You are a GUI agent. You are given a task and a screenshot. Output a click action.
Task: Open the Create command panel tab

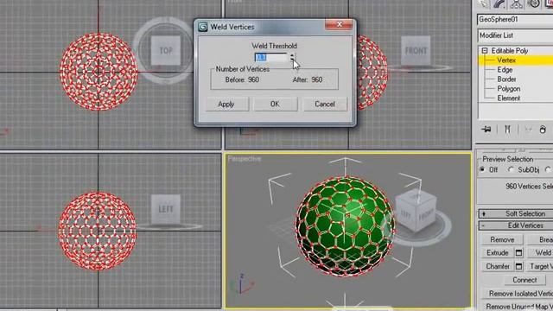tap(484, 3)
